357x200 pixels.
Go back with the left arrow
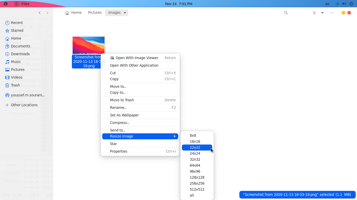click(x=40, y=13)
